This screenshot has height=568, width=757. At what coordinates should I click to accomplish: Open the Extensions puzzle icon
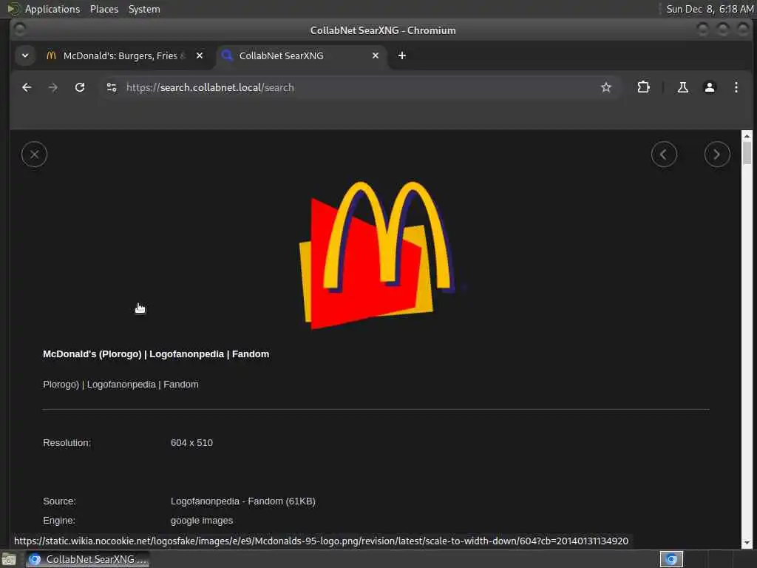(x=644, y=87)
